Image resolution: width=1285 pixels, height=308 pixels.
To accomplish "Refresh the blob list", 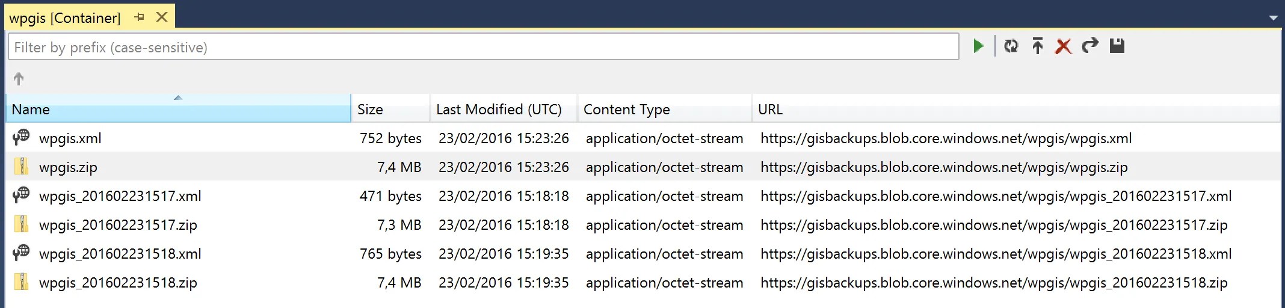I will click(1011, 46).
